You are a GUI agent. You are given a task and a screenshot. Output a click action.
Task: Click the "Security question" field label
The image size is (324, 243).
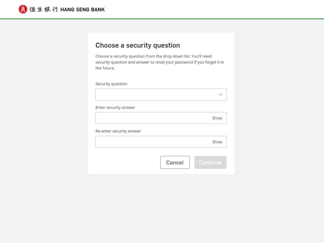click(x=111, y=84)
